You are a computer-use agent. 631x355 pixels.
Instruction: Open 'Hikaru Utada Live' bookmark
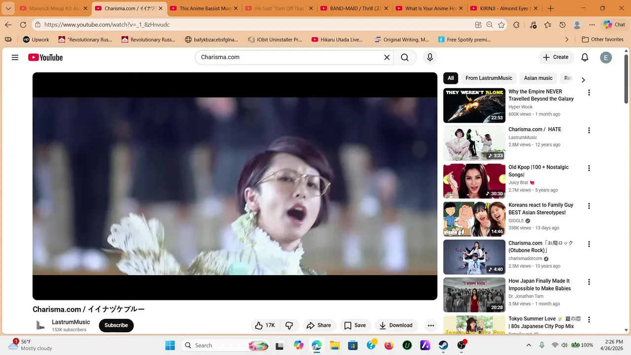pos(337,39)
